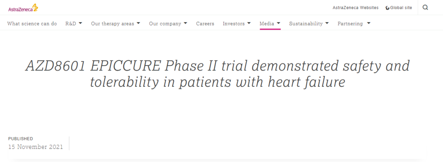Expand the Media dropdown arrow
The height and width of the screenshot is (162, 443).
(279, 23)
